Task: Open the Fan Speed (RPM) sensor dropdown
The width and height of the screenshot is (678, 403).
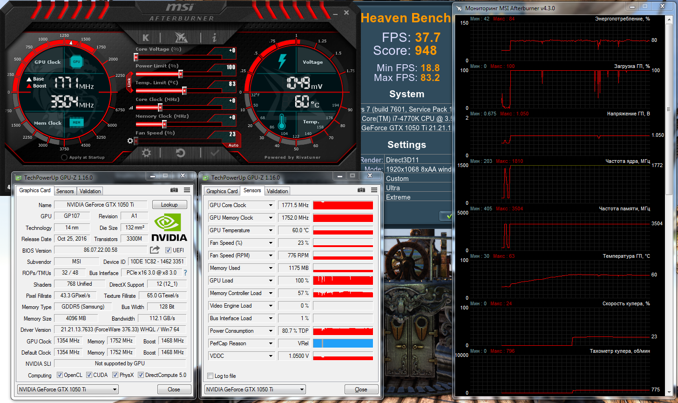Action: tap(270, 255)
